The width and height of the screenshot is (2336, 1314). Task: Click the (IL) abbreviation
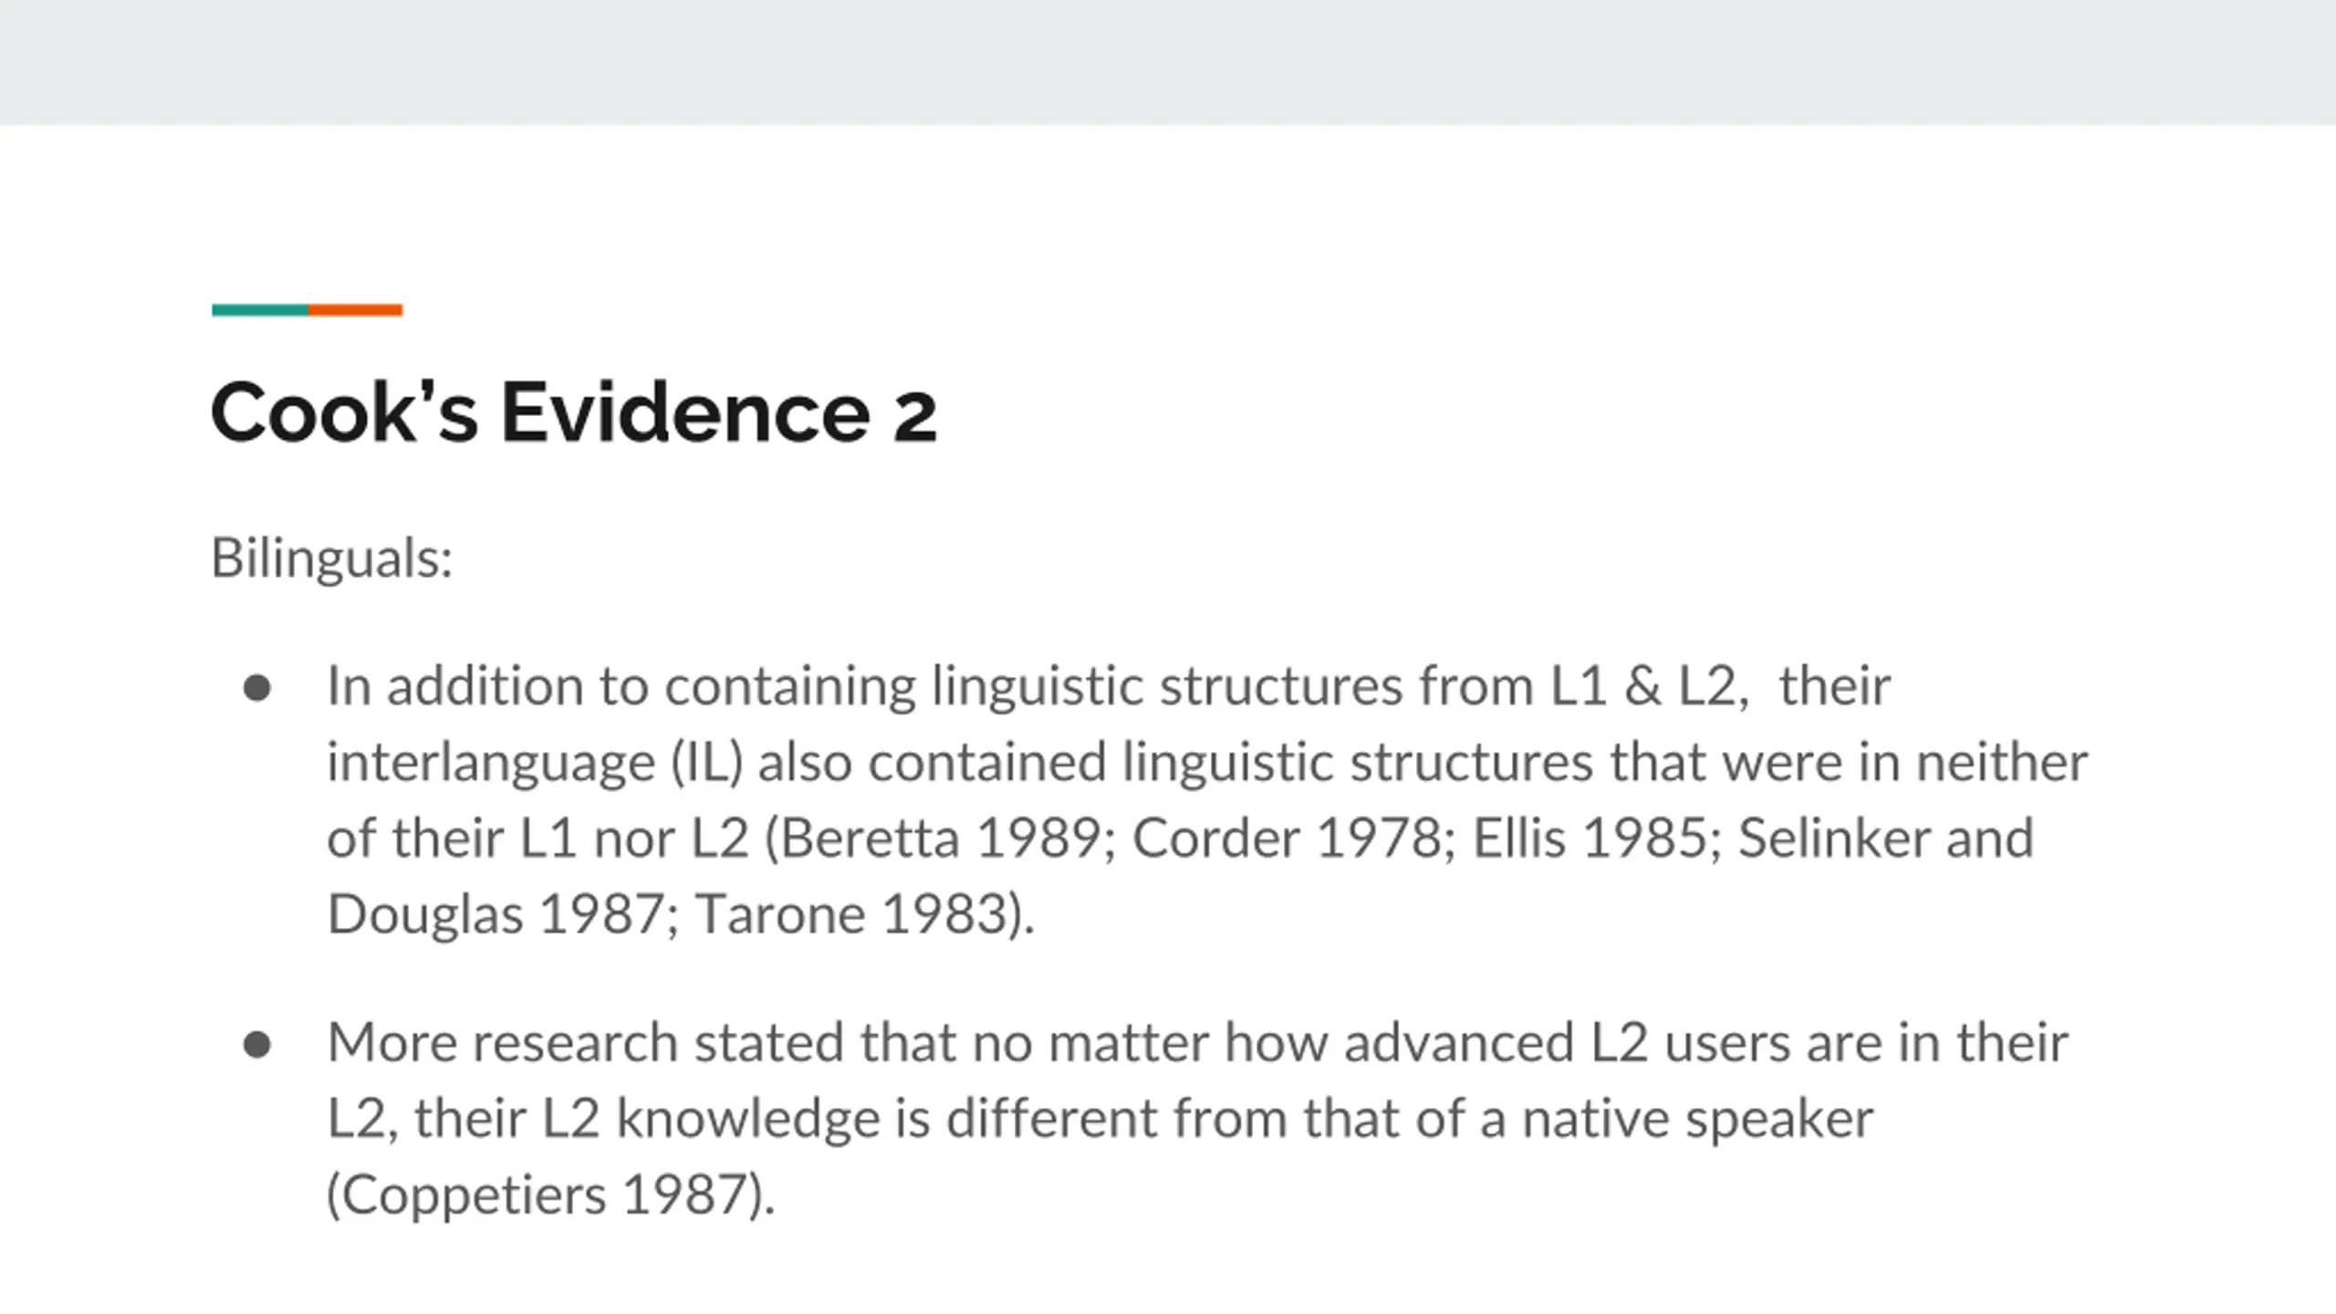707,762
